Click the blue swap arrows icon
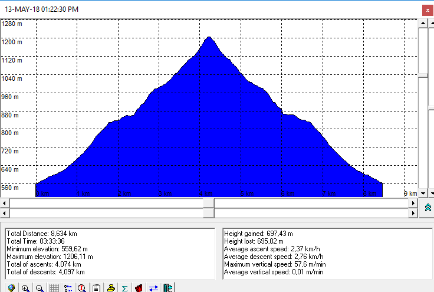434x292 pixels. (153, 288)
